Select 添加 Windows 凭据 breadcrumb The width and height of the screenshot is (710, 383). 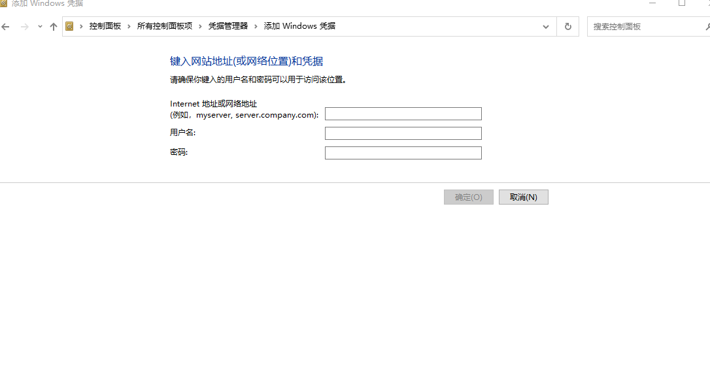[x=300, y=26]
